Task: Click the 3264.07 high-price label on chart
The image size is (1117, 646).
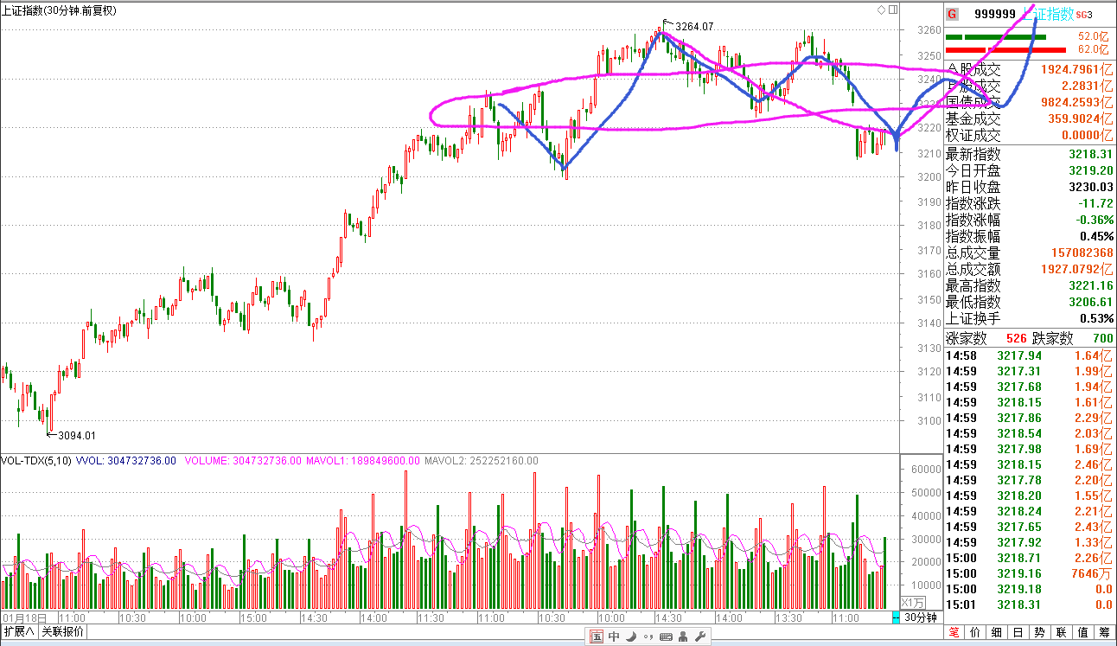Action: pyautogui.click(x=694, y=27)
